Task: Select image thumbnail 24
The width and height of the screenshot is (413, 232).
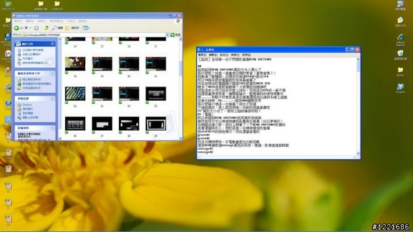Action: tap(129, 93)
